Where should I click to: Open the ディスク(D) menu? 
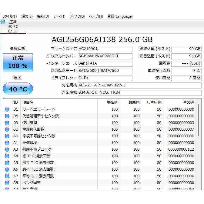click(77, 16)
